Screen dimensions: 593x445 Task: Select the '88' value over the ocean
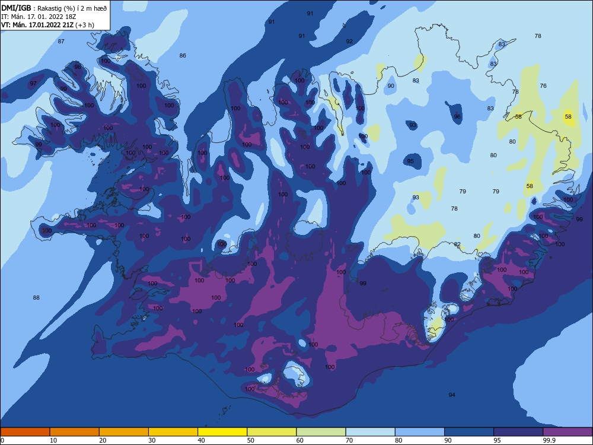click(x=36, y=297)
